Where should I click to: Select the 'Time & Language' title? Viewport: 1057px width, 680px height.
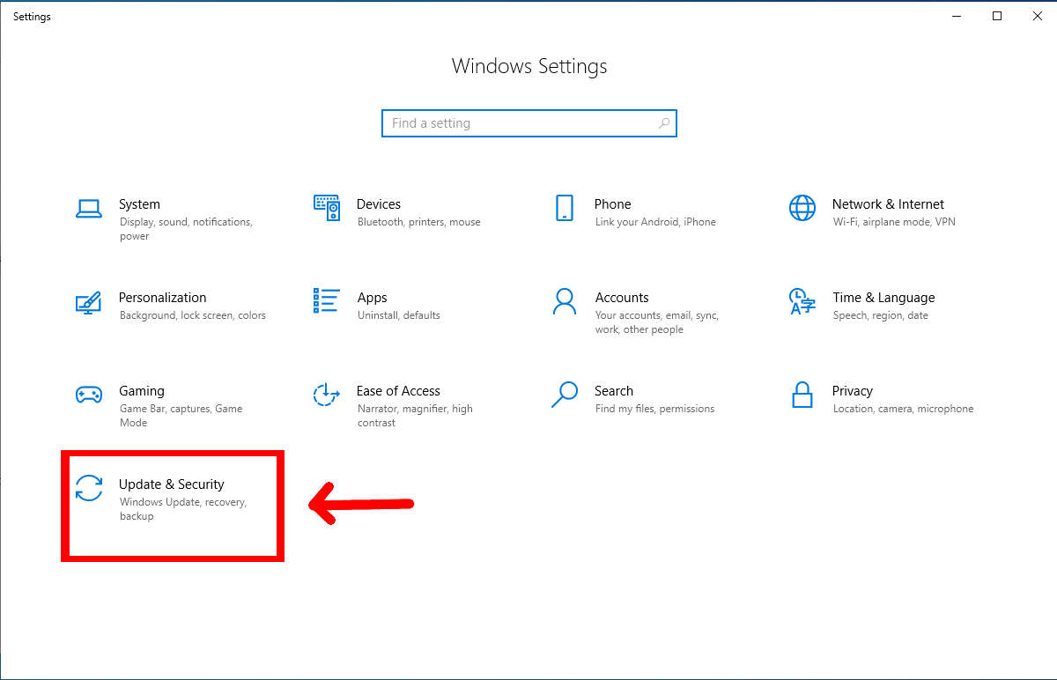pyautogui.click(x=883, y=298)
